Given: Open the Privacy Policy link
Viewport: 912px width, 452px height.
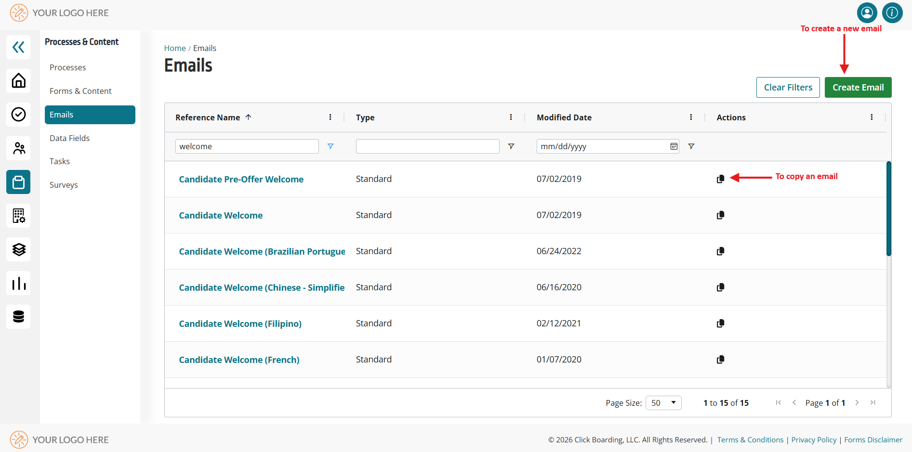Looking at the screenshot, I should [x=814, y=440].
